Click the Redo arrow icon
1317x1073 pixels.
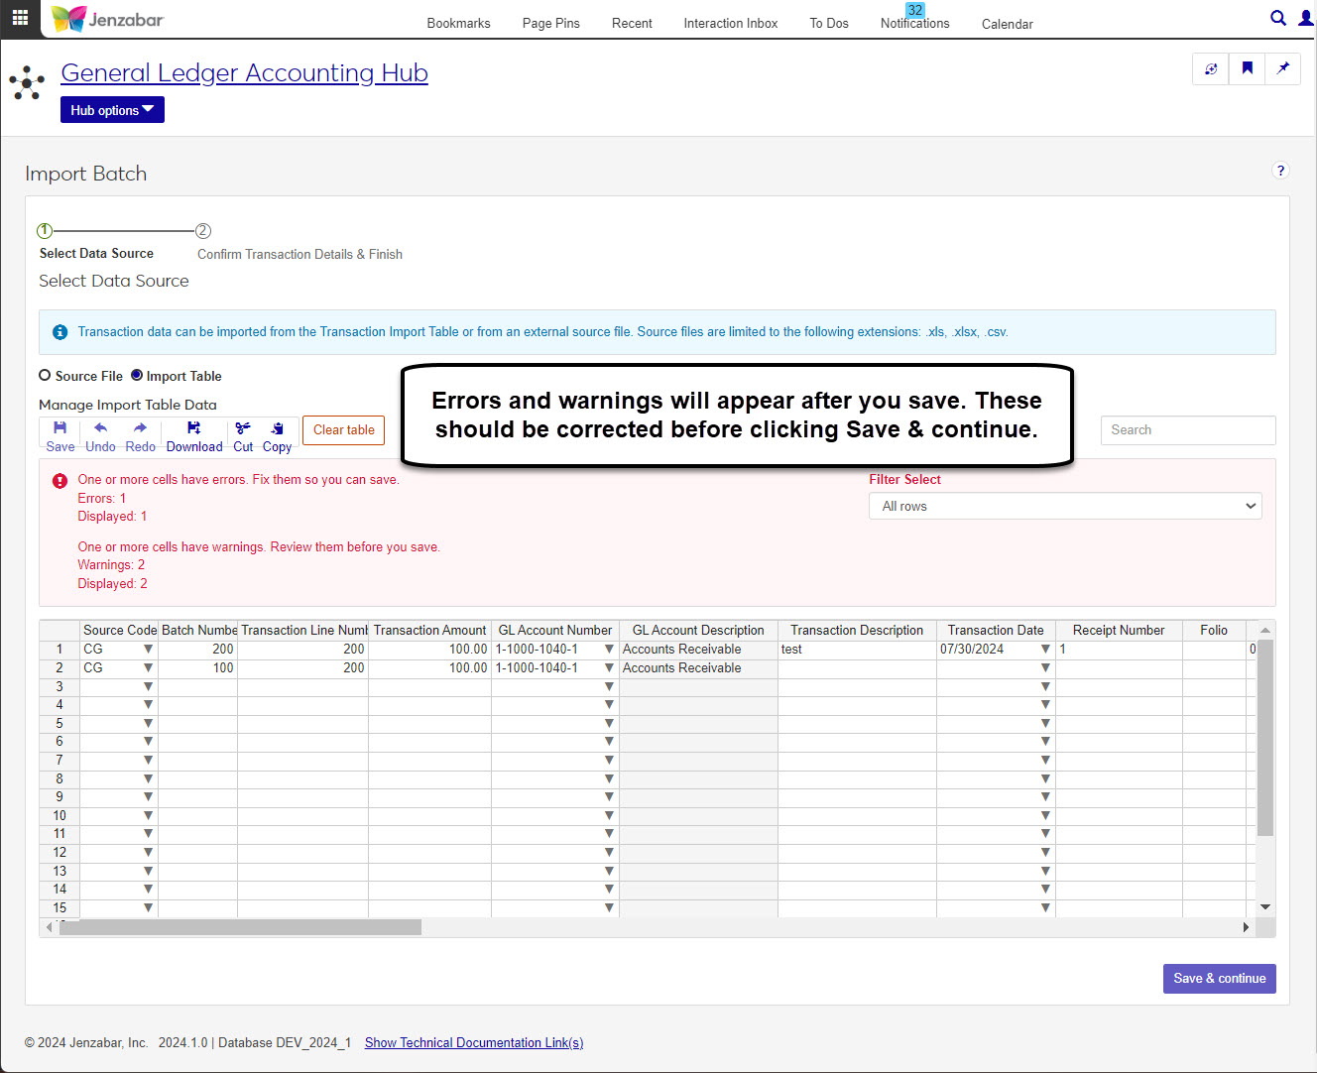pos(140,428)
